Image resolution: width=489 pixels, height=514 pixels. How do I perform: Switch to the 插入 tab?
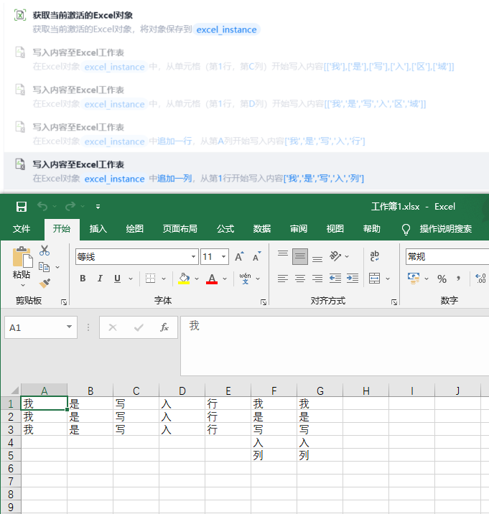[x=98, y=229]
